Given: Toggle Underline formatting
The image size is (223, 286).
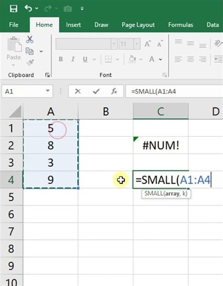Looking at the screenshot, I should 85,59.
